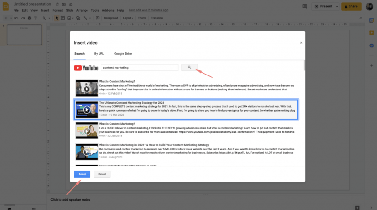Click the cloud save status icon
The height and width of the screenshot is (210, 377).
point(71,4)
